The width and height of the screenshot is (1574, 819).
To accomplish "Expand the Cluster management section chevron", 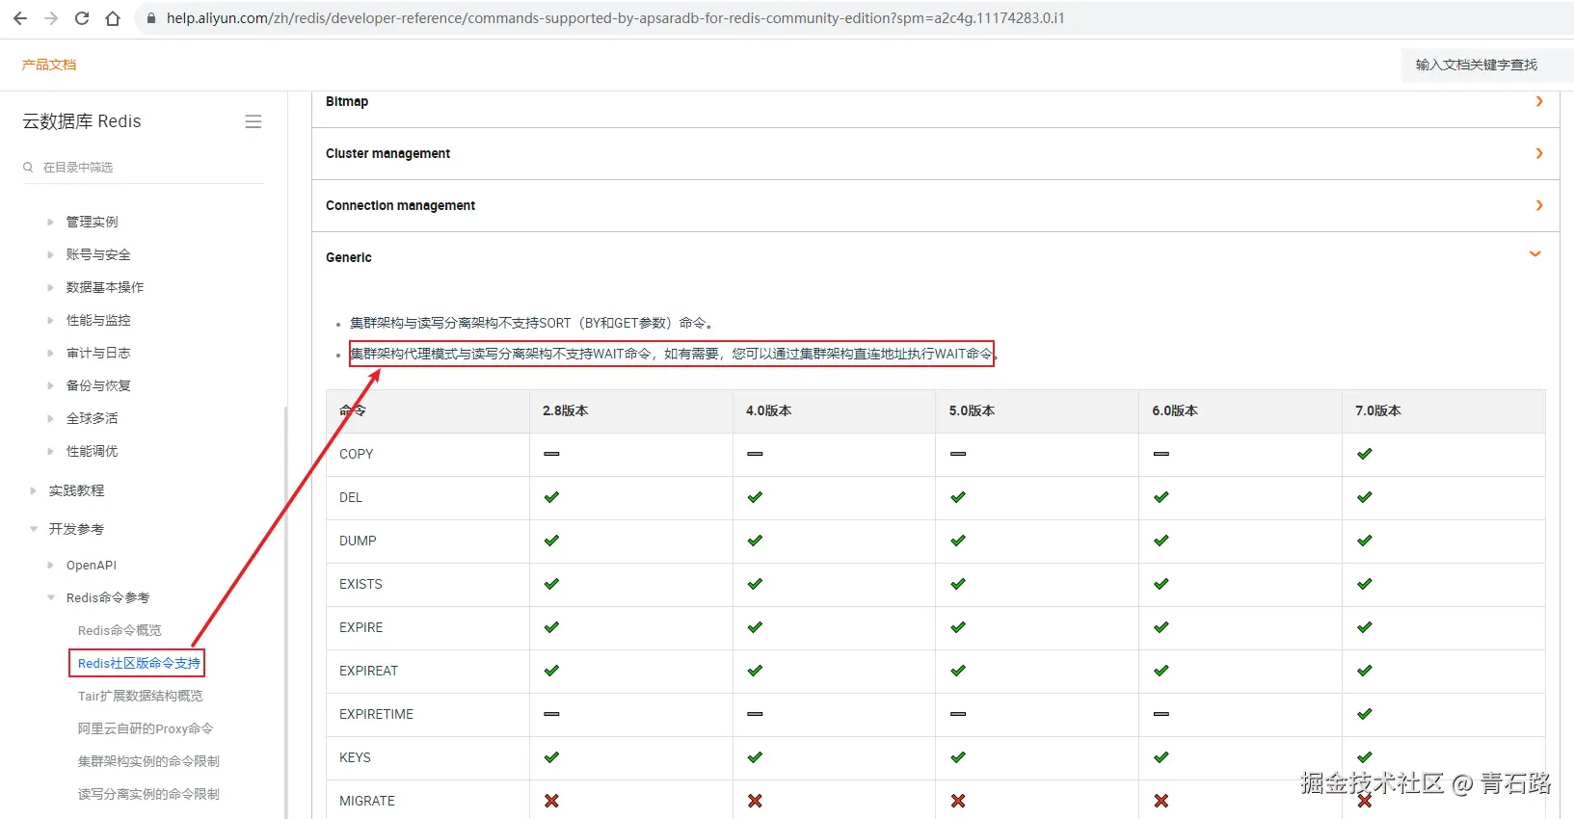I will (1538, 153).
